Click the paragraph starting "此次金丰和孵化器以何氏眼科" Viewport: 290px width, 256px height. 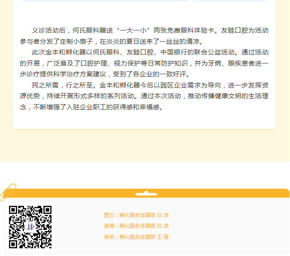tap(144, 63)
